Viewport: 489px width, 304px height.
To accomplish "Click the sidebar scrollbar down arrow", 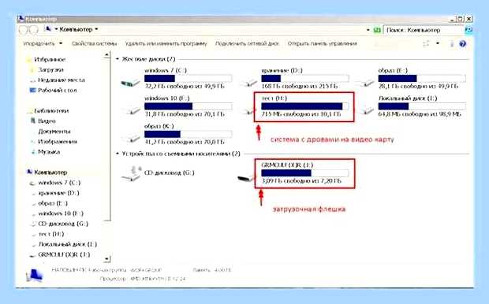I will (x=107, y=258).
